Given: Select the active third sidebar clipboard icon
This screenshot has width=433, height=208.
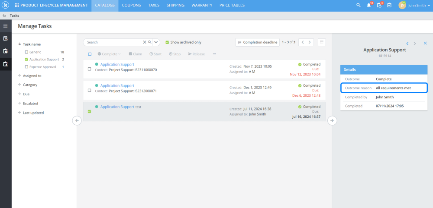Looking at the screenshot, I should [6, 64].
